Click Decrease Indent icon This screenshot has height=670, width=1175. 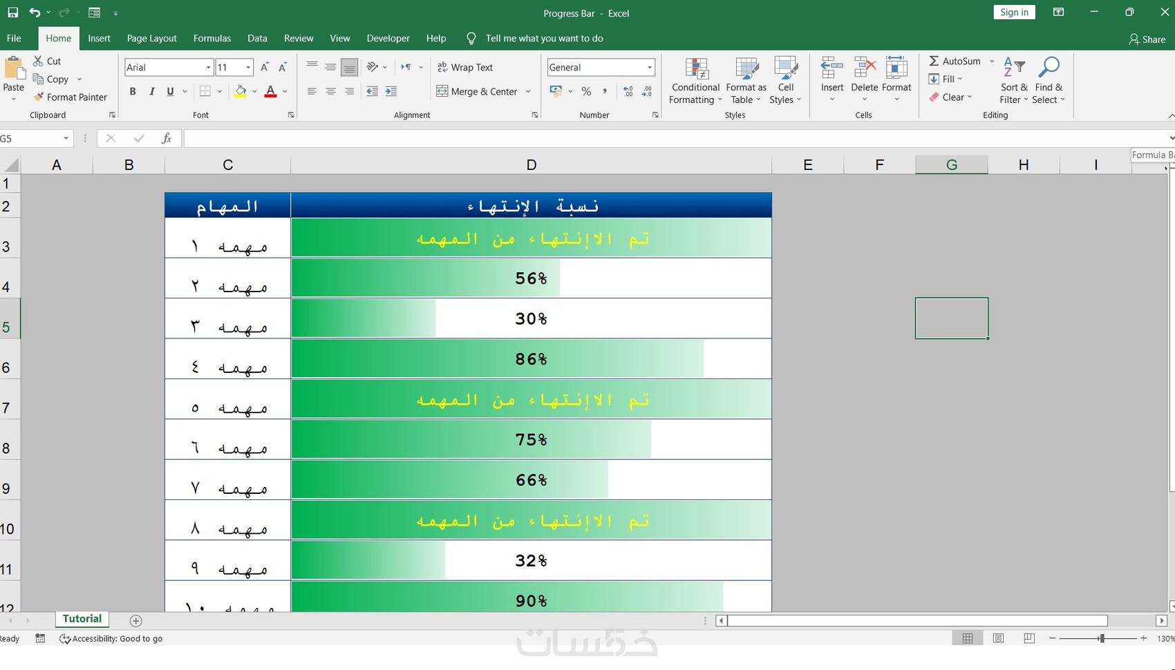[373, 91]
